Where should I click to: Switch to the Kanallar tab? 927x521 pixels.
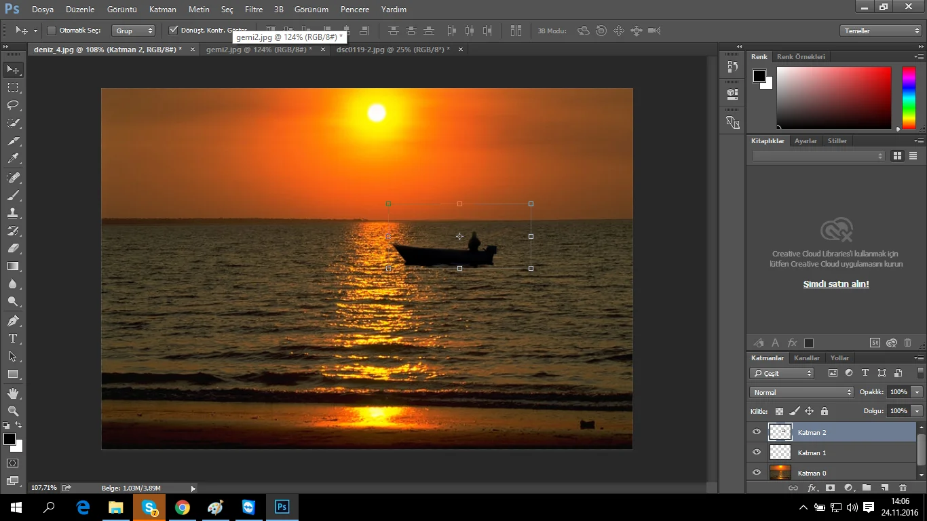point(807,358)
